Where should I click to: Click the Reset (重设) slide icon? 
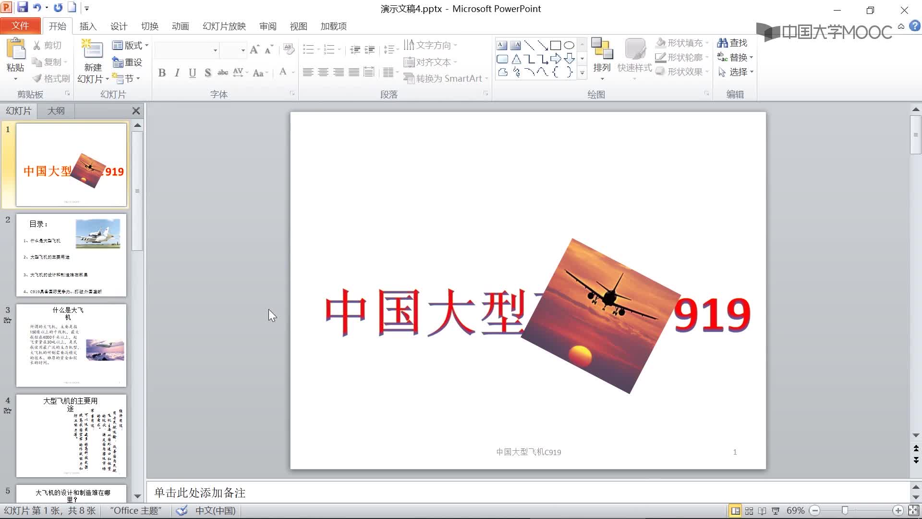point(118,62)
